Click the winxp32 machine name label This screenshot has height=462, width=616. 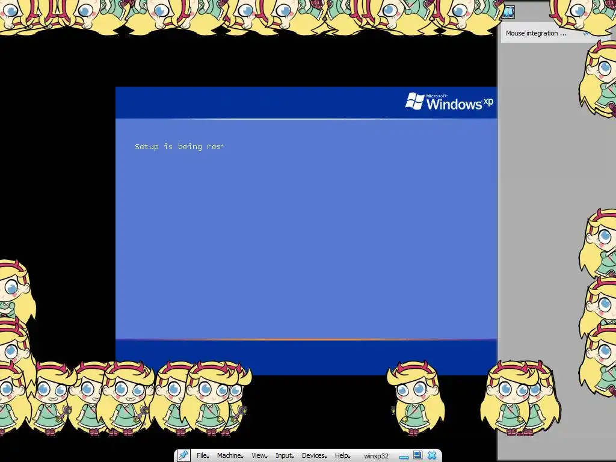(x=376, y=456)
